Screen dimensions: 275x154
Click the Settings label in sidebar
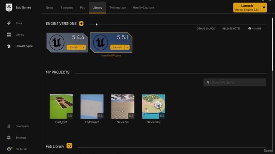tap(21, 138)
